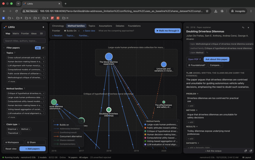This screenshot has height=160, width=255.
Task: Close the Paper explainer panel
Action: [248, 28]
